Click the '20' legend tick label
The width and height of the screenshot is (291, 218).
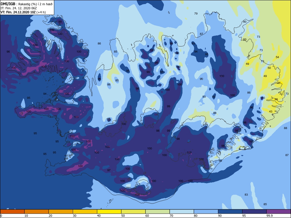point(50,216)
